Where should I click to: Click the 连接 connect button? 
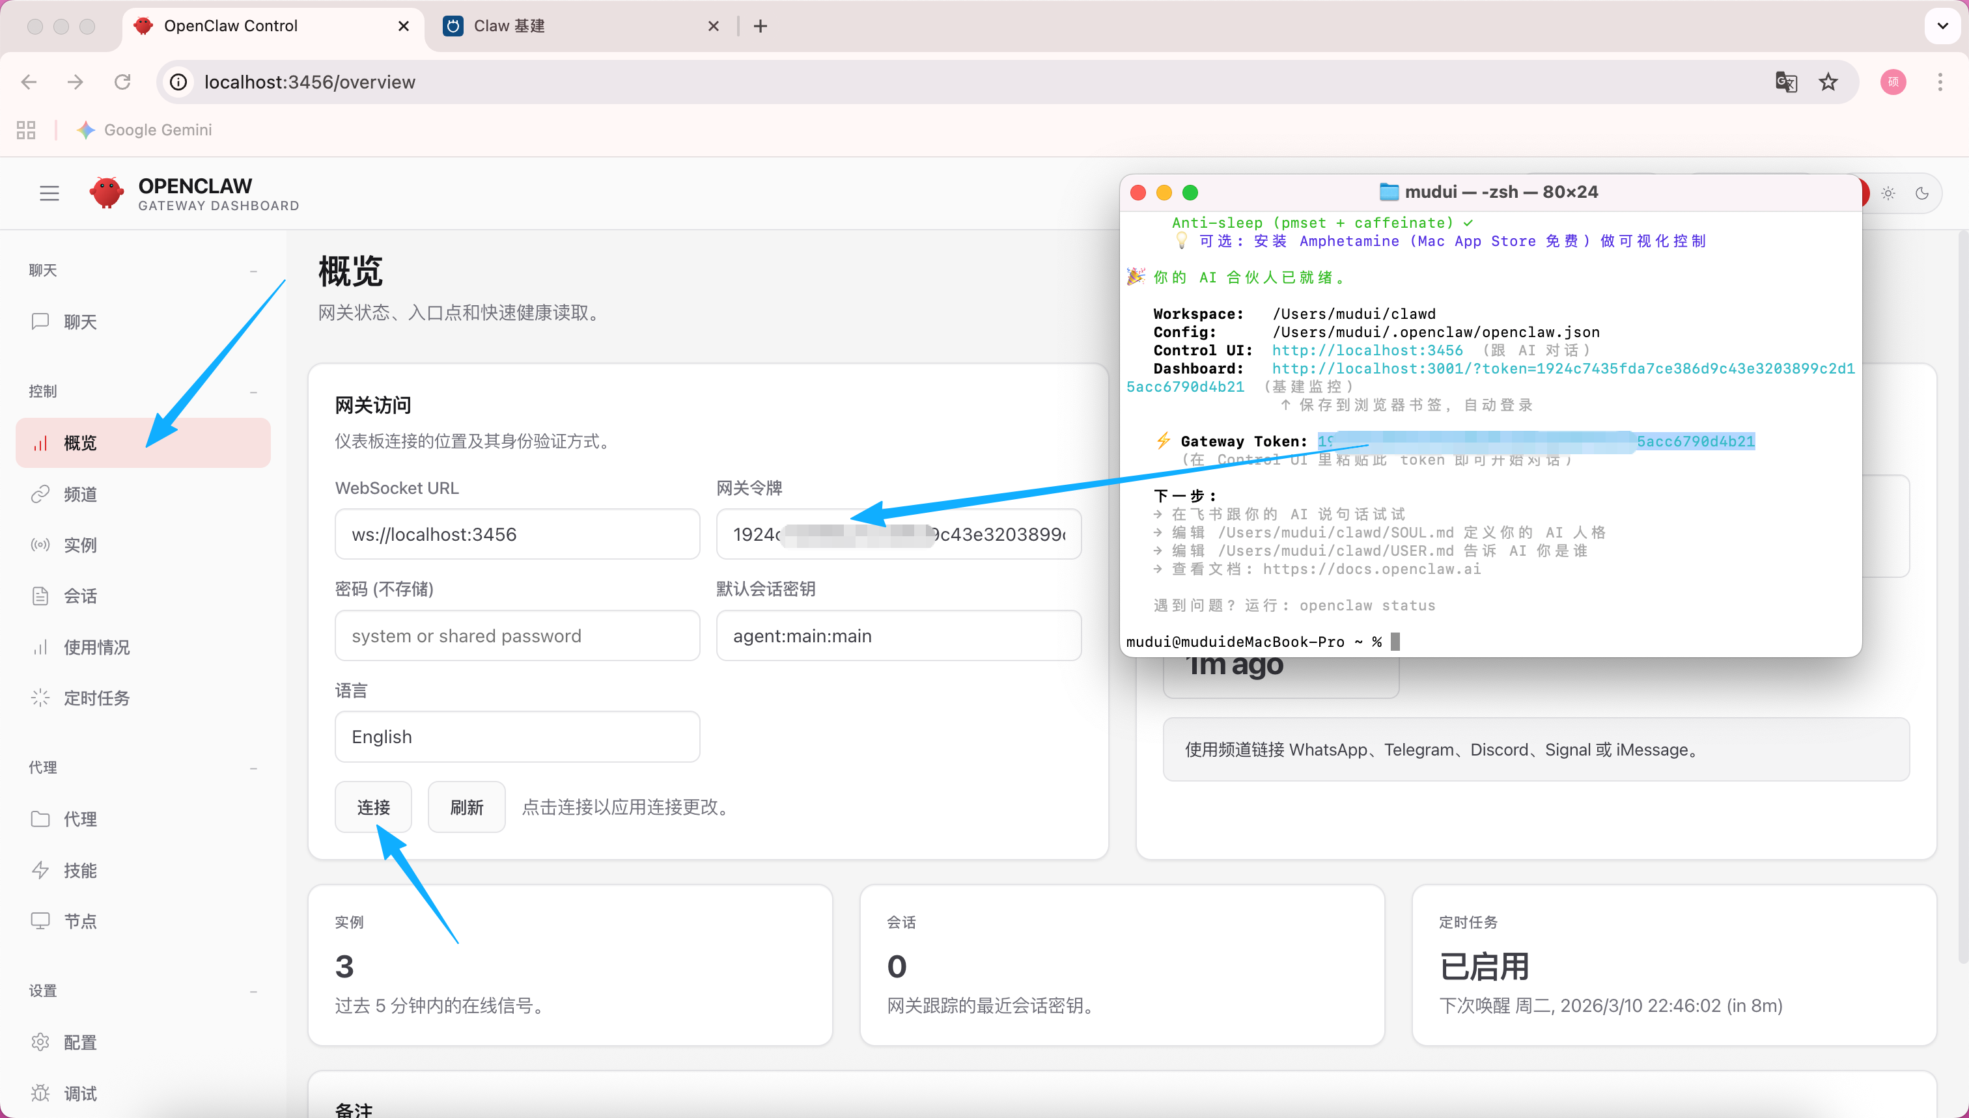tap(373, 807)
